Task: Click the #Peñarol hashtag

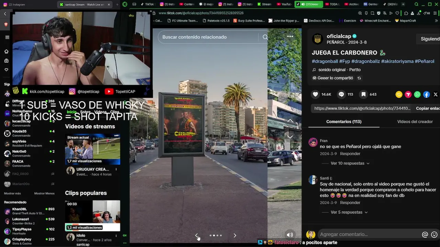Action: pos(425,61)
